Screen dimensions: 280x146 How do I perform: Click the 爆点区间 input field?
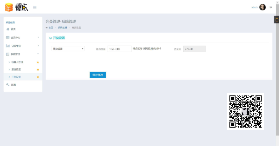[x=120, y=49]
